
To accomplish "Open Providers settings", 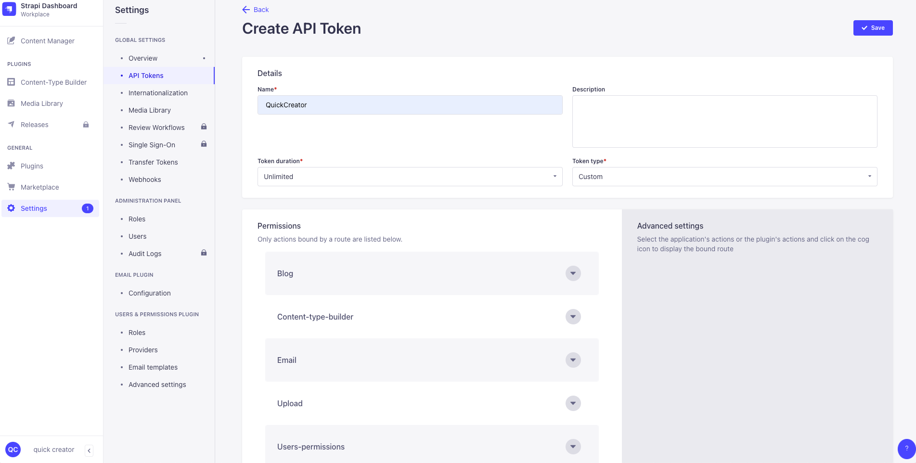I will click(143, 350).
